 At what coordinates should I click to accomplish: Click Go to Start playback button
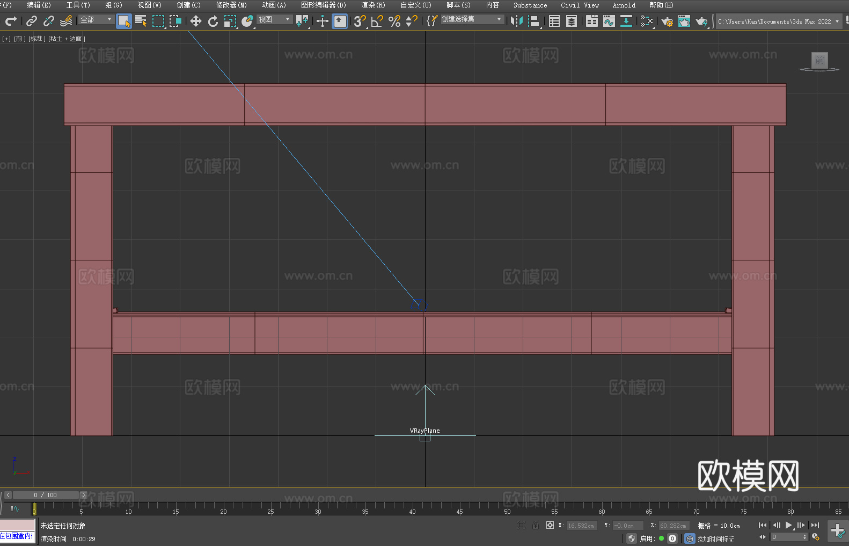(763, 525)
